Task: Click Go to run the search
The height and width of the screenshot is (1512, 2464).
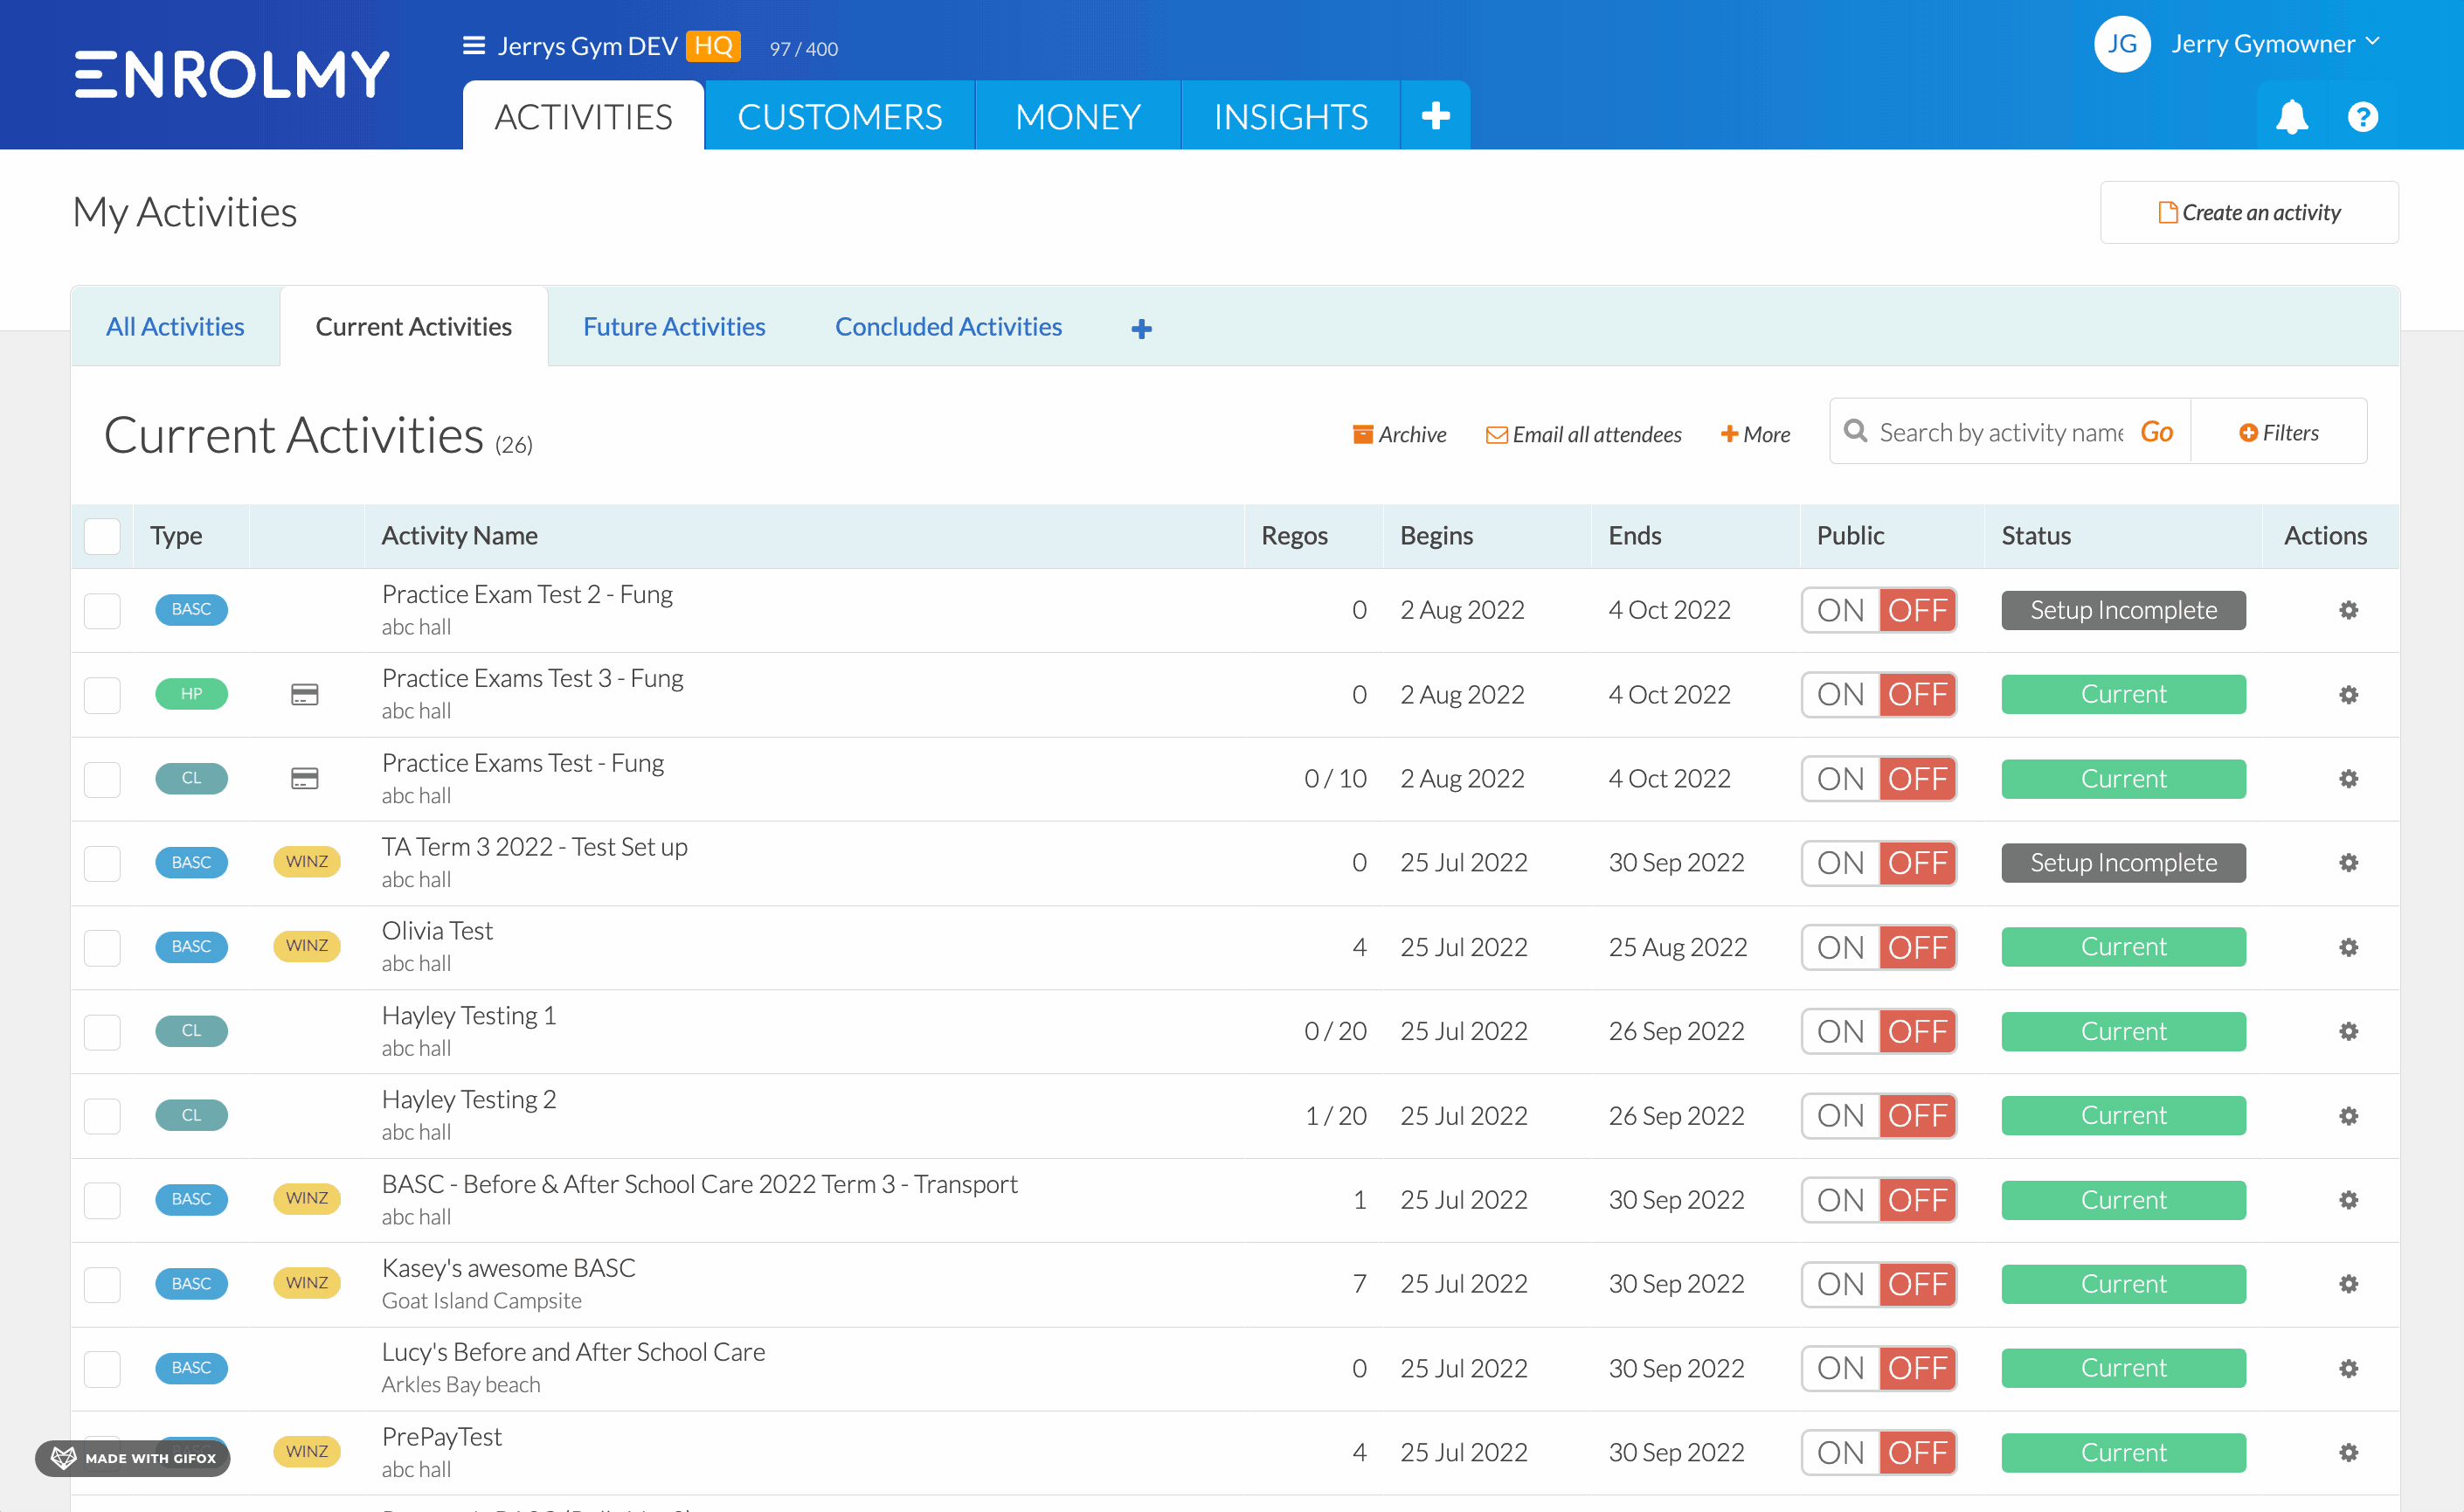Action: pyautogui.click(x=2156, y=431)
